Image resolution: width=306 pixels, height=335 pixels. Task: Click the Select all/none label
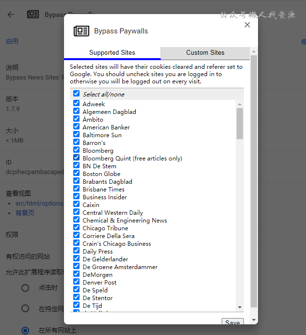pyautogui.click(x=104, y=95)
